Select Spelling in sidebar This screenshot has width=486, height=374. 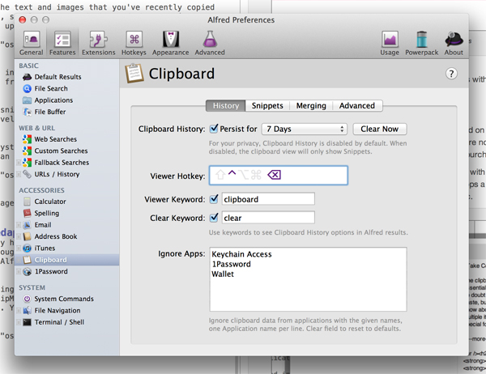point(41,213)
